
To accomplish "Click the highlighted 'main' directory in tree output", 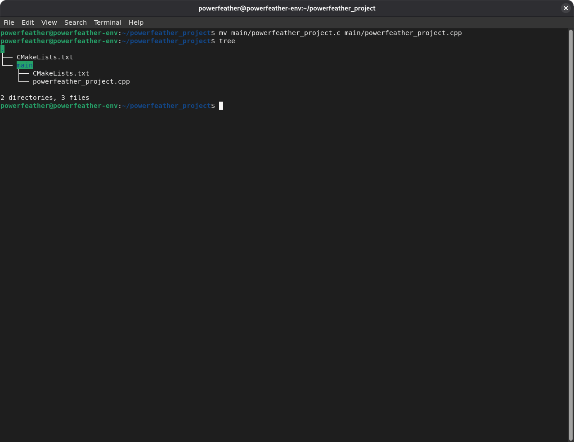I will 25,65.
